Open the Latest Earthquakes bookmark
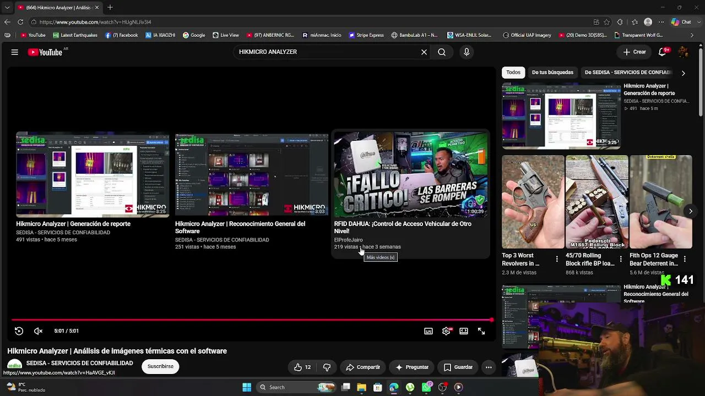This screenshot has width=705, height=396. coord(75,35)
